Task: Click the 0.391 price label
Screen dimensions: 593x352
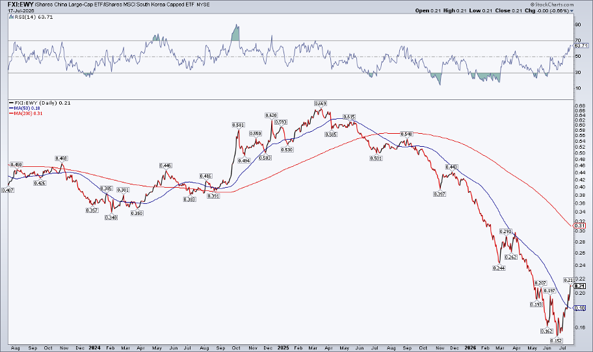Action: click(x=214, y=196)
